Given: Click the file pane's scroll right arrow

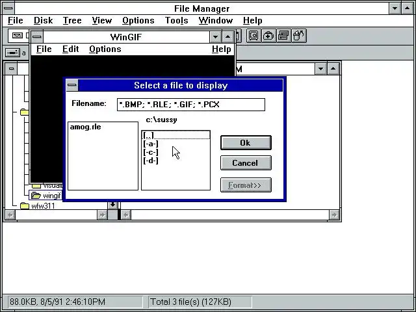Looking at the screenshot, I should 334,214.
